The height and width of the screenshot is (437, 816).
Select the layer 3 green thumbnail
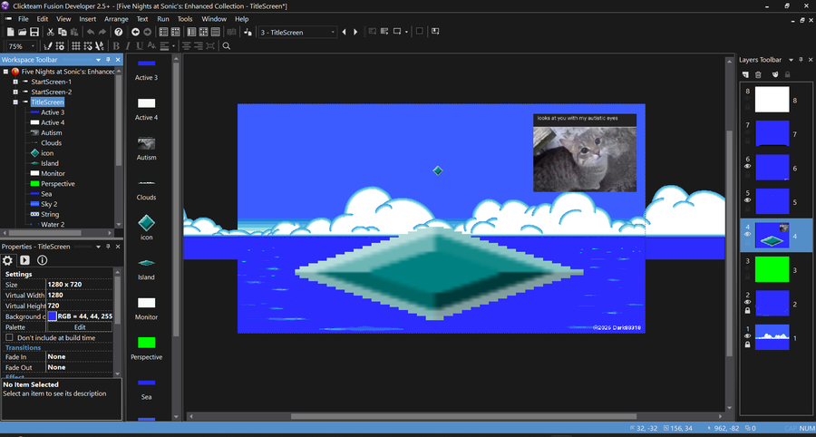[772, 269]
